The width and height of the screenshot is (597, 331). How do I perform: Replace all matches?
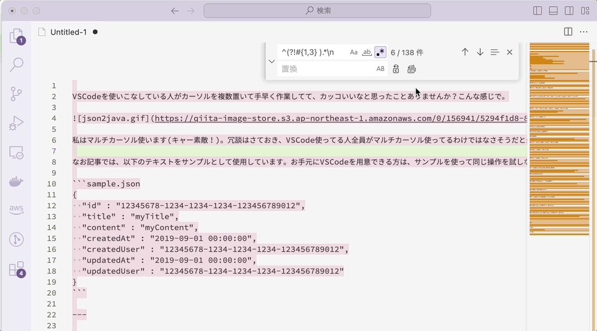click(x=411, y=69)
